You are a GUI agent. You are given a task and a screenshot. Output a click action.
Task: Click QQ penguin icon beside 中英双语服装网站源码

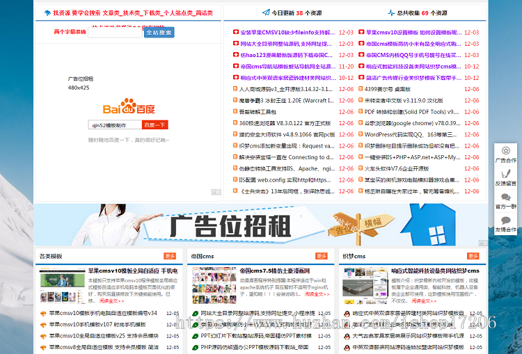pos(347,347)
